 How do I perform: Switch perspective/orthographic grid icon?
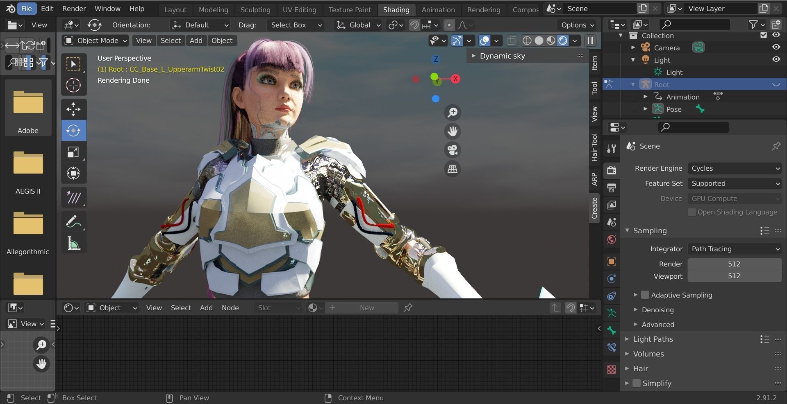453,169
